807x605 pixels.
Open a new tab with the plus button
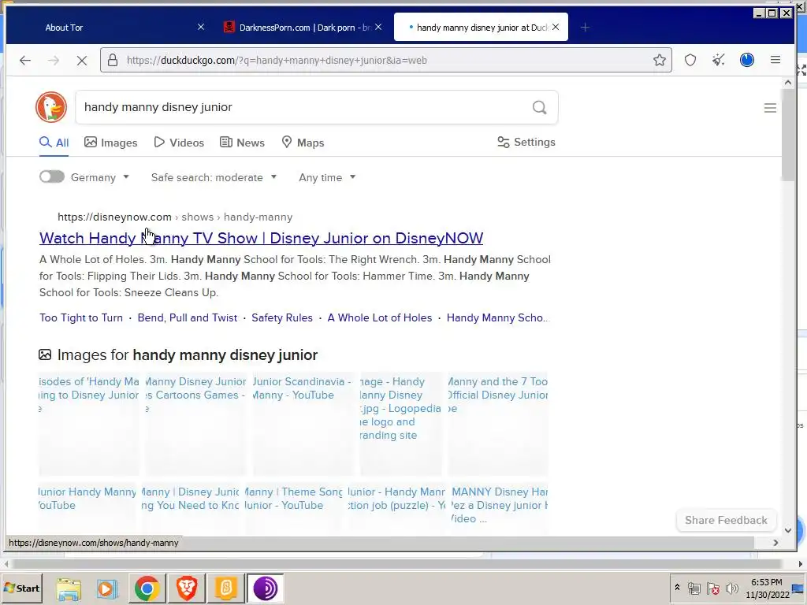pyautogui.click(x=585, y=28)
